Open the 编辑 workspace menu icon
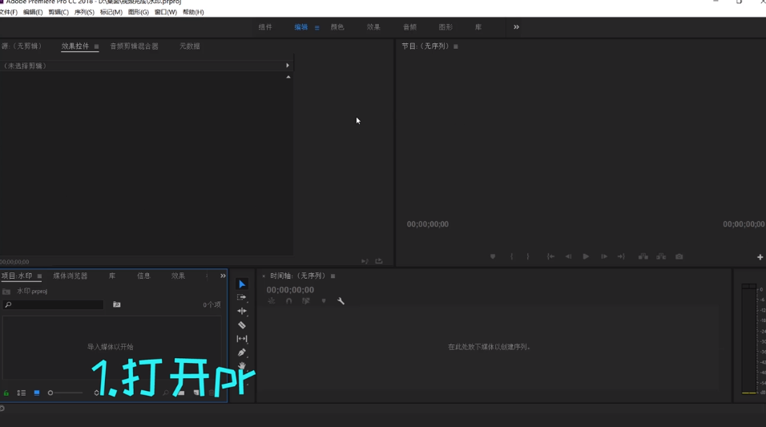Viewport: 766px width, 427px height. coord(317,27)
